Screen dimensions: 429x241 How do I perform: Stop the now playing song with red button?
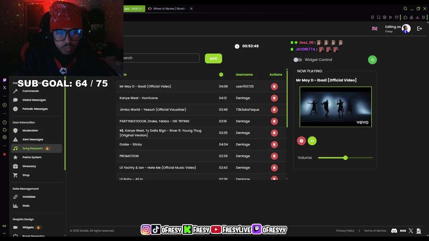(301, 141)
